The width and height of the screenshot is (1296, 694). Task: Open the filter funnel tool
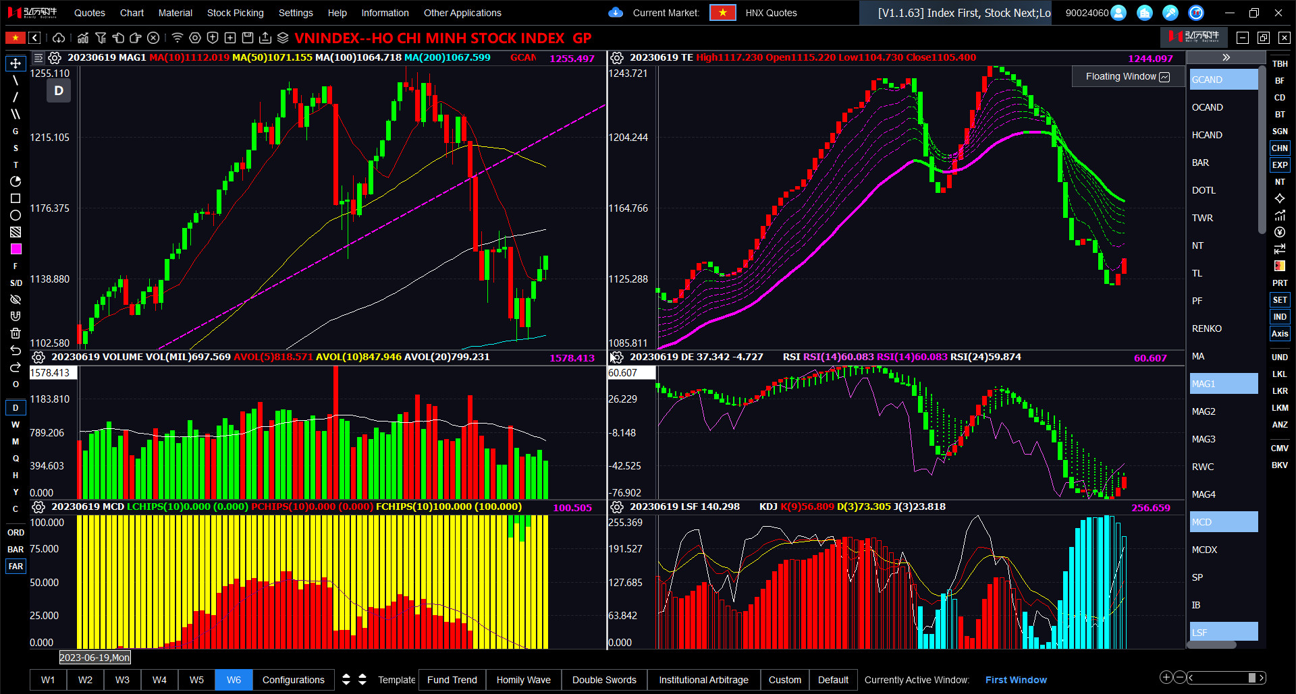(101, 38)
